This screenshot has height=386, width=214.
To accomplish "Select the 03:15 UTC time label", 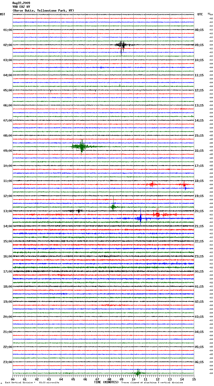I will pos(199,317).
